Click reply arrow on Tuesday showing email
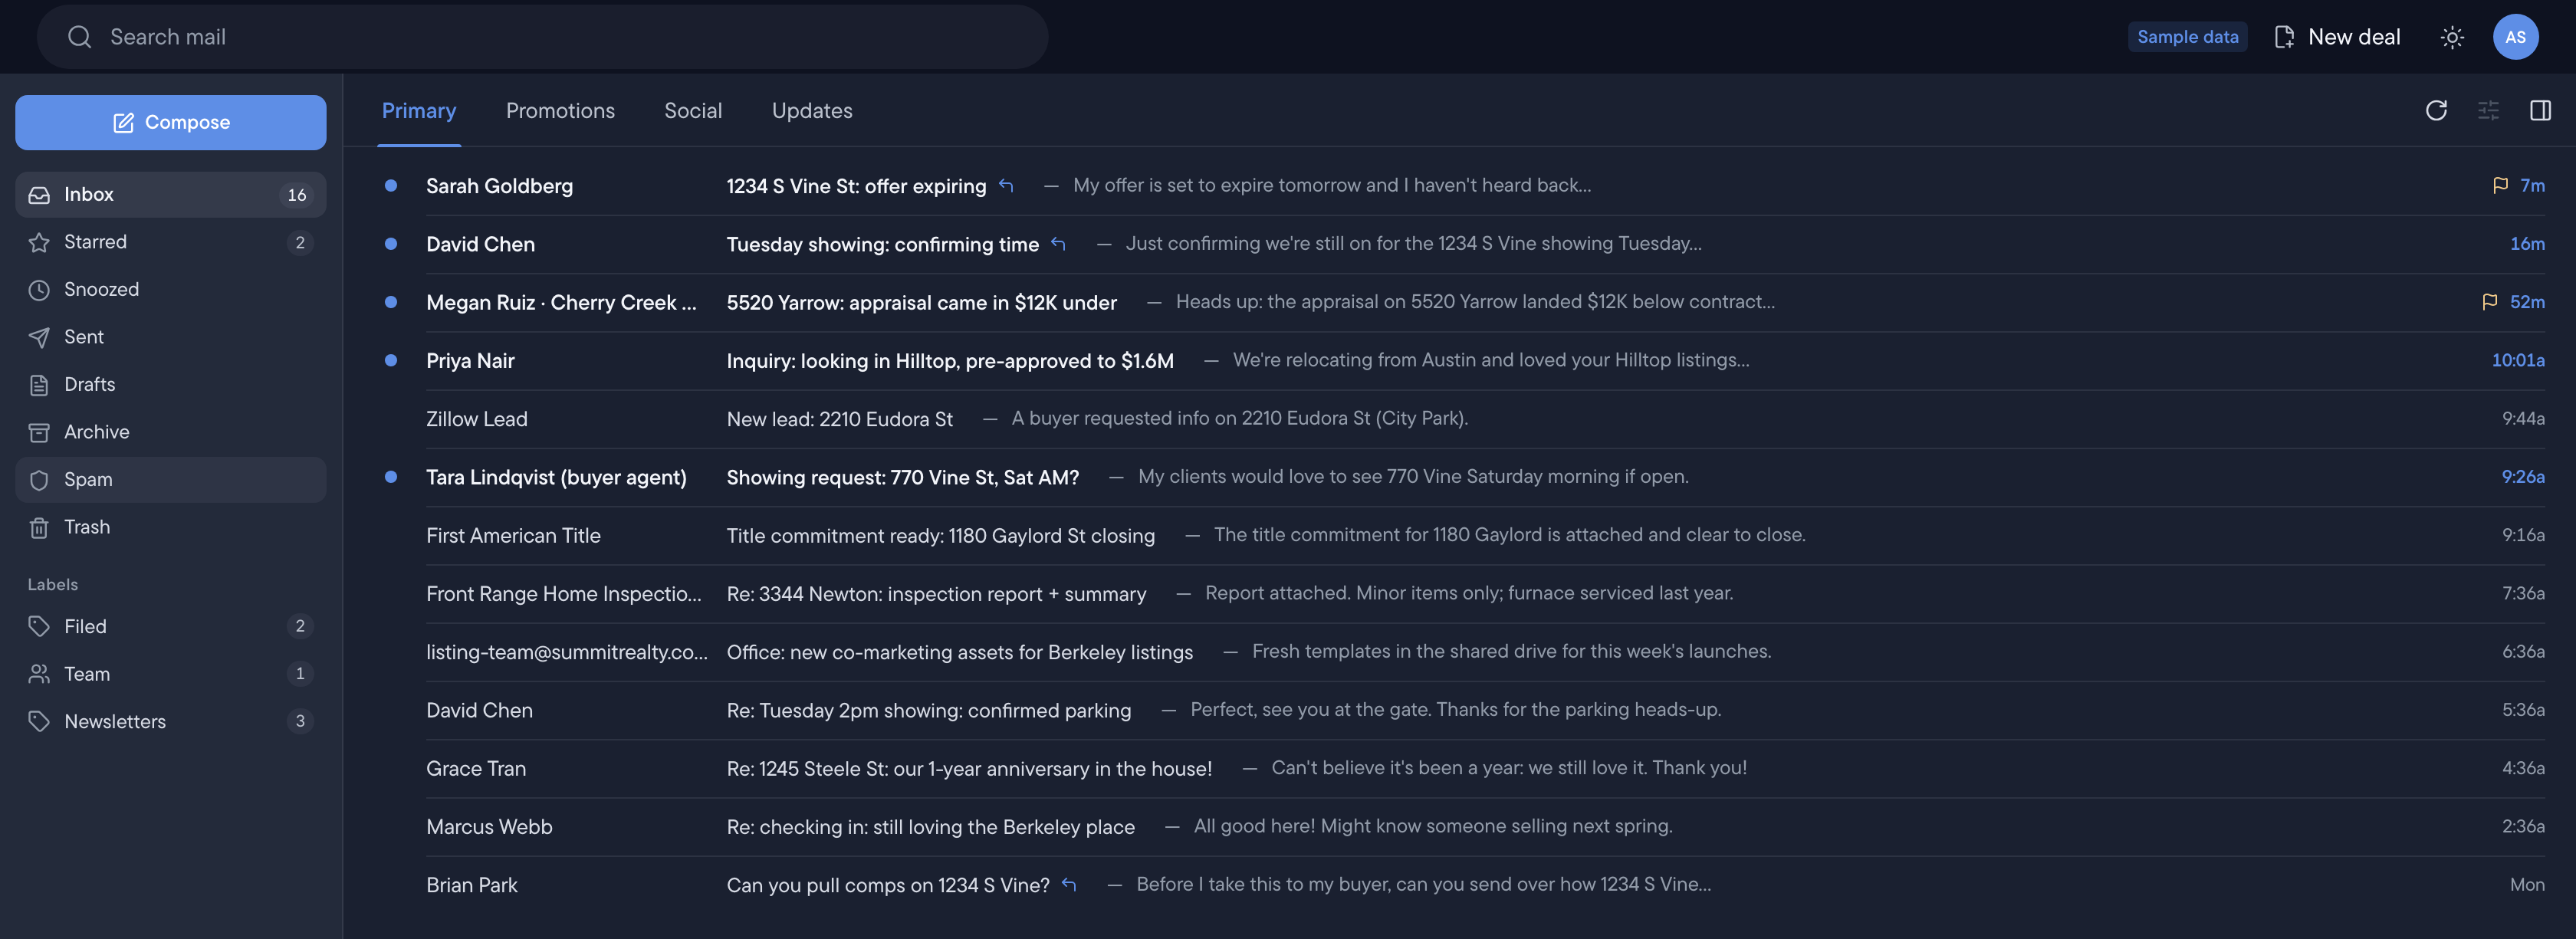The width and height of the screenshot is (2576, 939). pos(1058,244)
